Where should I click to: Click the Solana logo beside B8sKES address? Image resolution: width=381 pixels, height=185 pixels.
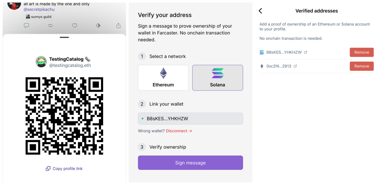click(262, 52)
